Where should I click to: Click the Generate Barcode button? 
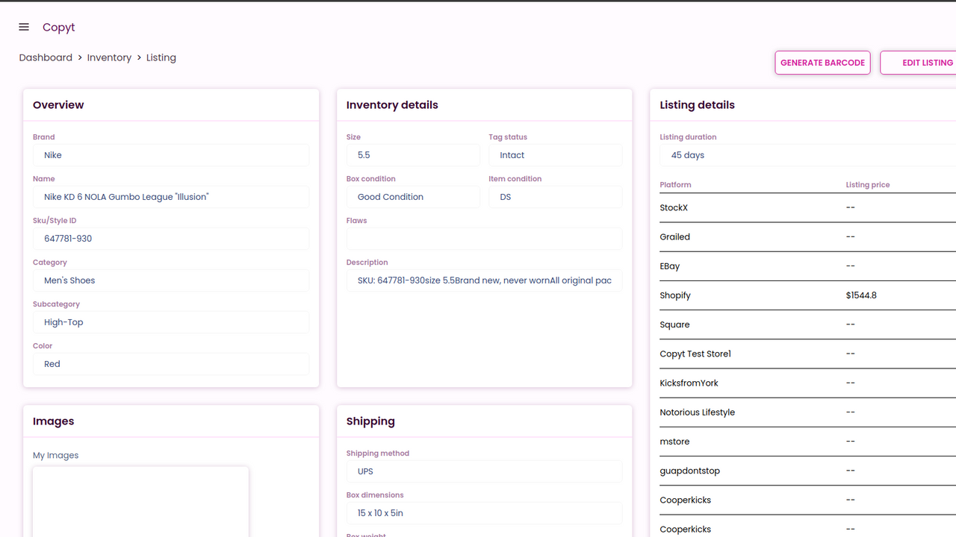[x=822, y=63]
